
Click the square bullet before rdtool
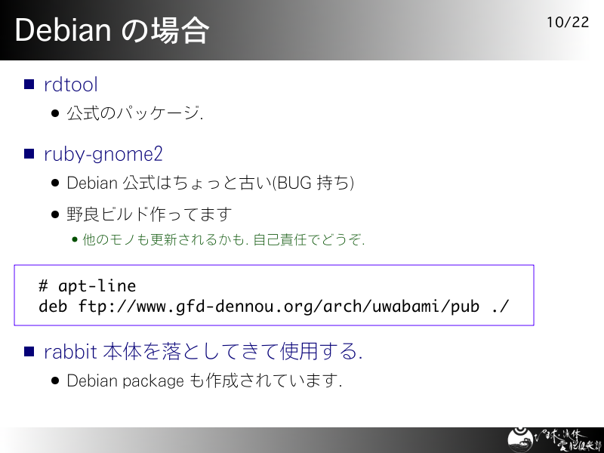point(29,84)
